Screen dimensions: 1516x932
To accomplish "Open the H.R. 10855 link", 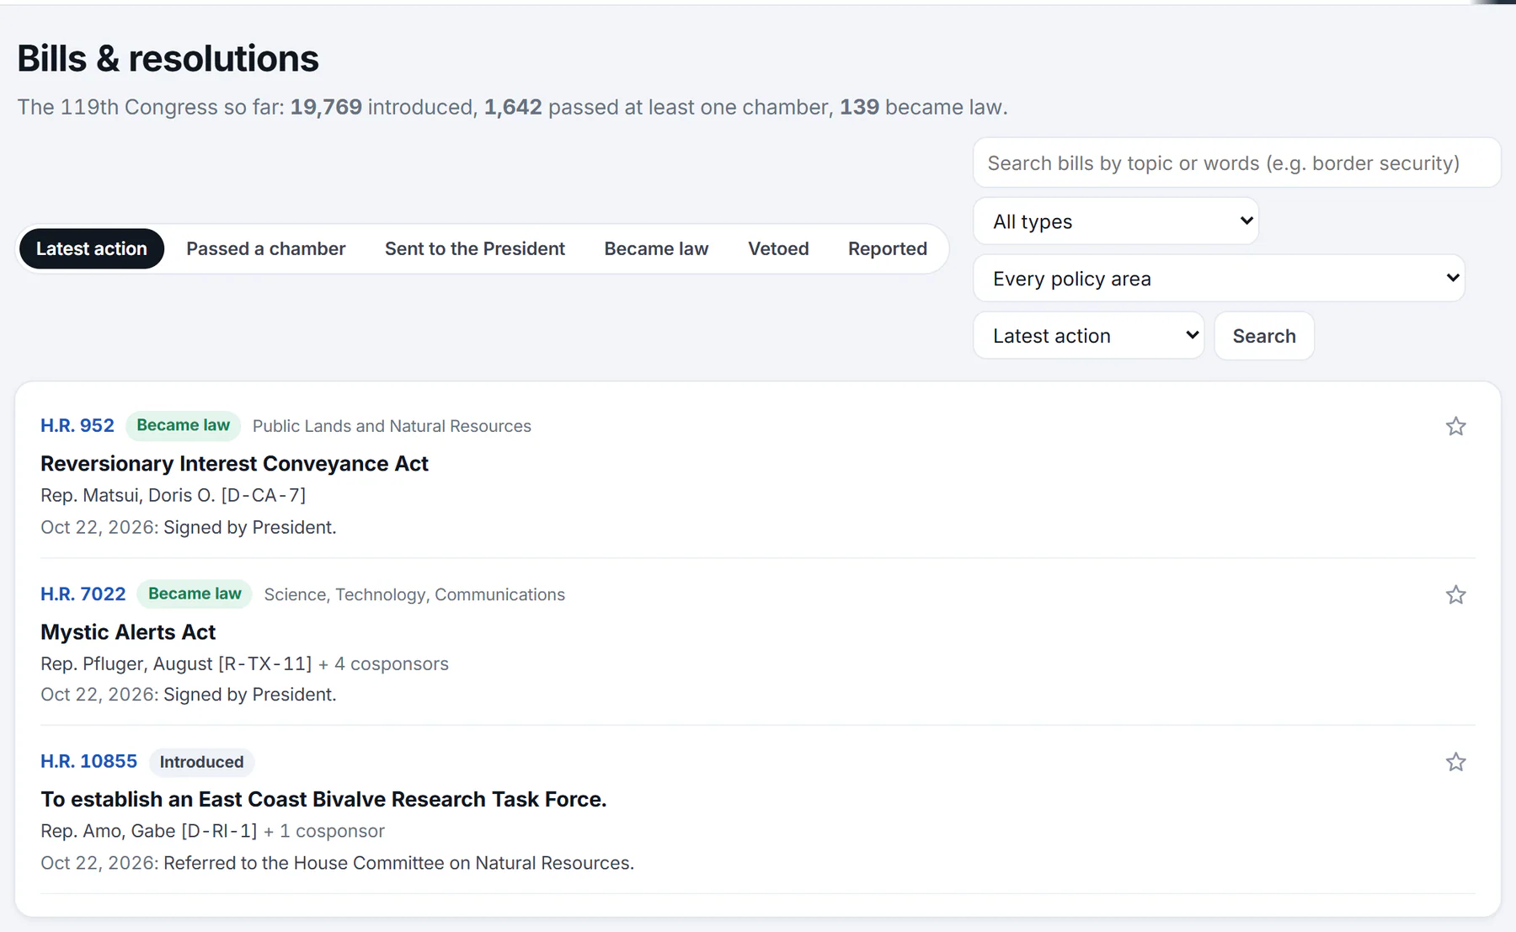I will [88, 761].
